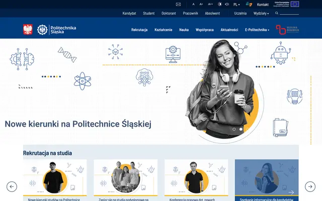
Task: Open the Nowe kierunki studiów card thumbnail
Action: [x=55, y=177]
